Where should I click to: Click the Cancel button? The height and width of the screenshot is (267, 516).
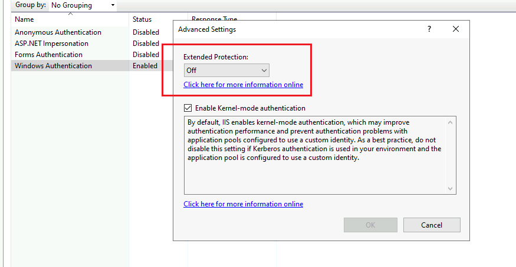[432, 225]
